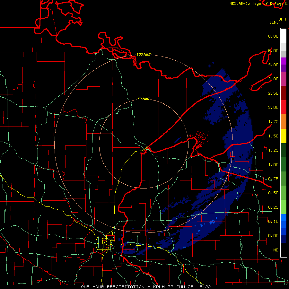
Task: Click the 0.25 legend value
Action: click(x=273, y=207)
